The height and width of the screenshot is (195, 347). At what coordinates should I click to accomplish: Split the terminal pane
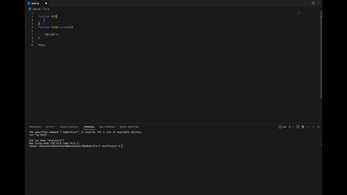tap(298, 127)
